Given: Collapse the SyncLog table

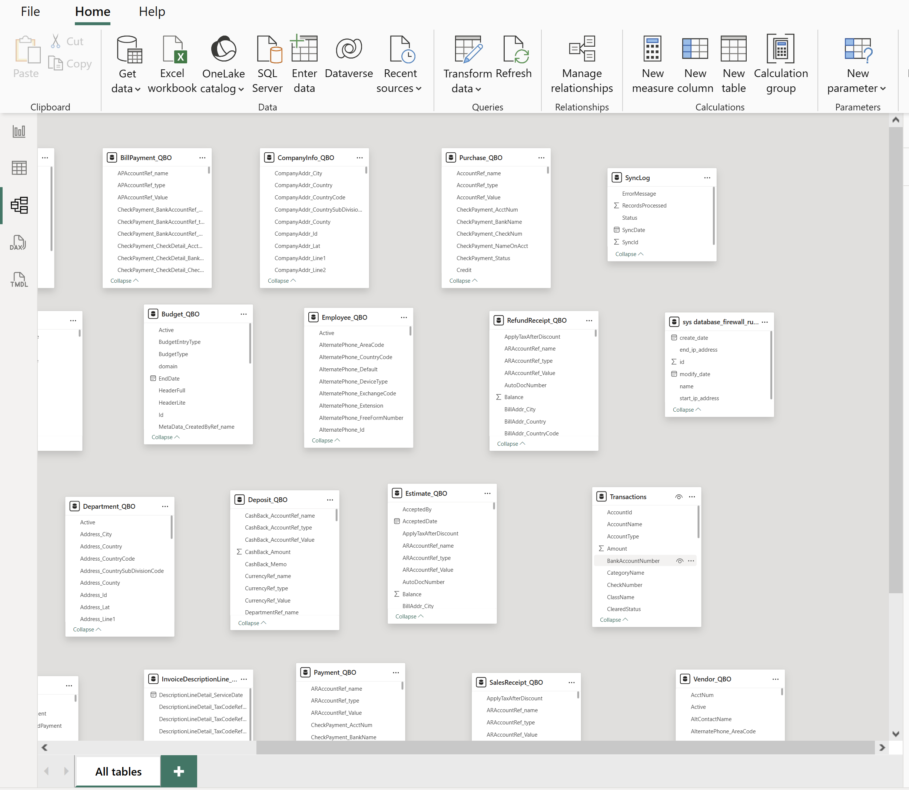Looking at the screenshot, I should pyautogui.click(x=629, y=254).
